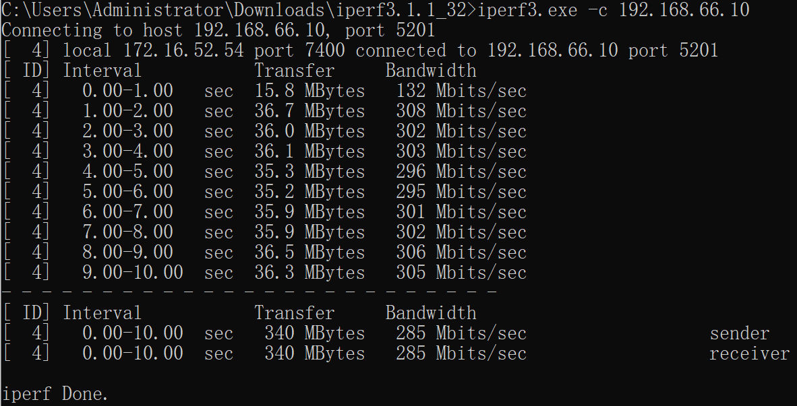Click the dashed separator line
The width and height of the screenshot is (797, 406).
[x=249, y=292]
